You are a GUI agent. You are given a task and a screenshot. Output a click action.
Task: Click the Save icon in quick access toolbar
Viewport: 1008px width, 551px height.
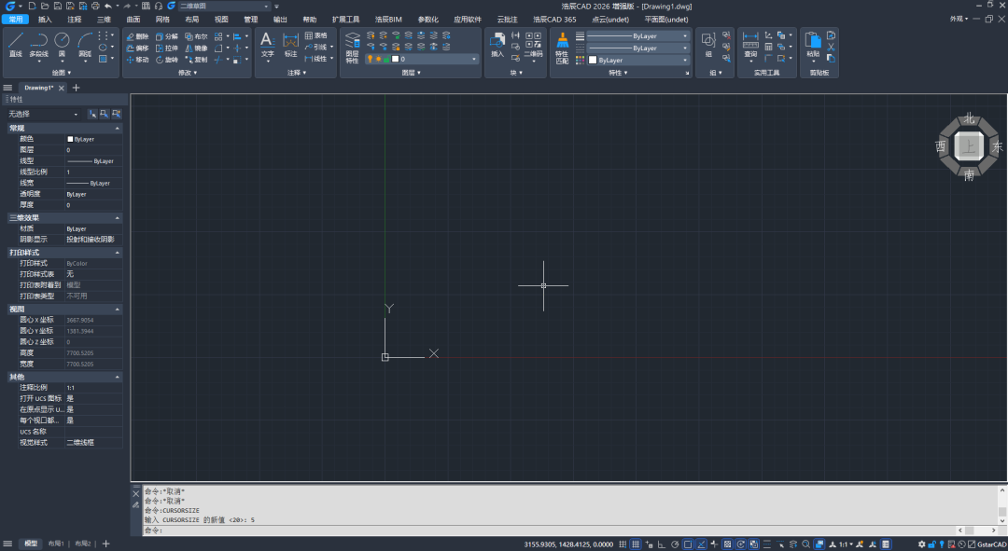point(57,6)
